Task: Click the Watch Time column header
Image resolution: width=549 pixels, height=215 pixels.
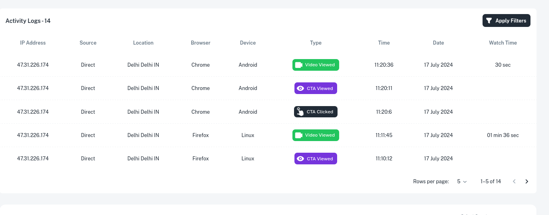Action: (503, 43)
